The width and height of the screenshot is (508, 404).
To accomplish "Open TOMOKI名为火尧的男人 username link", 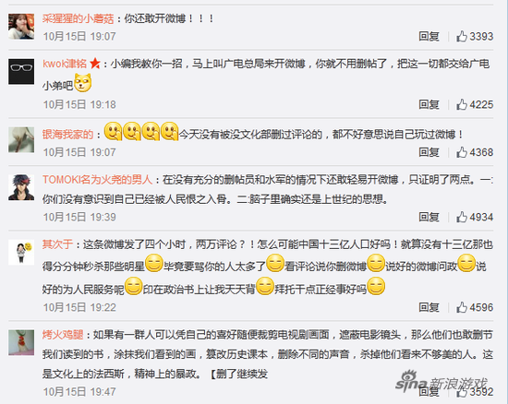I will [97, 180].
